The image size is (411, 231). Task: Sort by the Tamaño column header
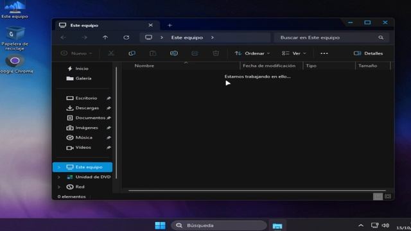pos(368,65)
